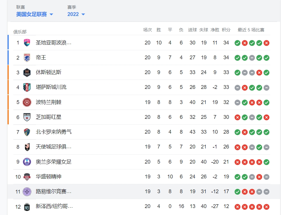Click the arrow beside 美国女足联赛
281x215 pixels.
pos(51,14)
